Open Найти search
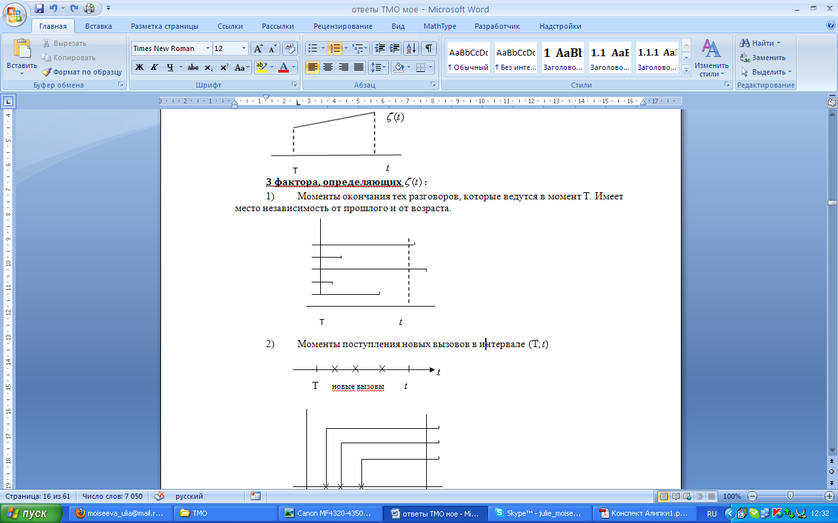This screenshot has height=523, width=838. pyautogui.click(x=760, y=43)
